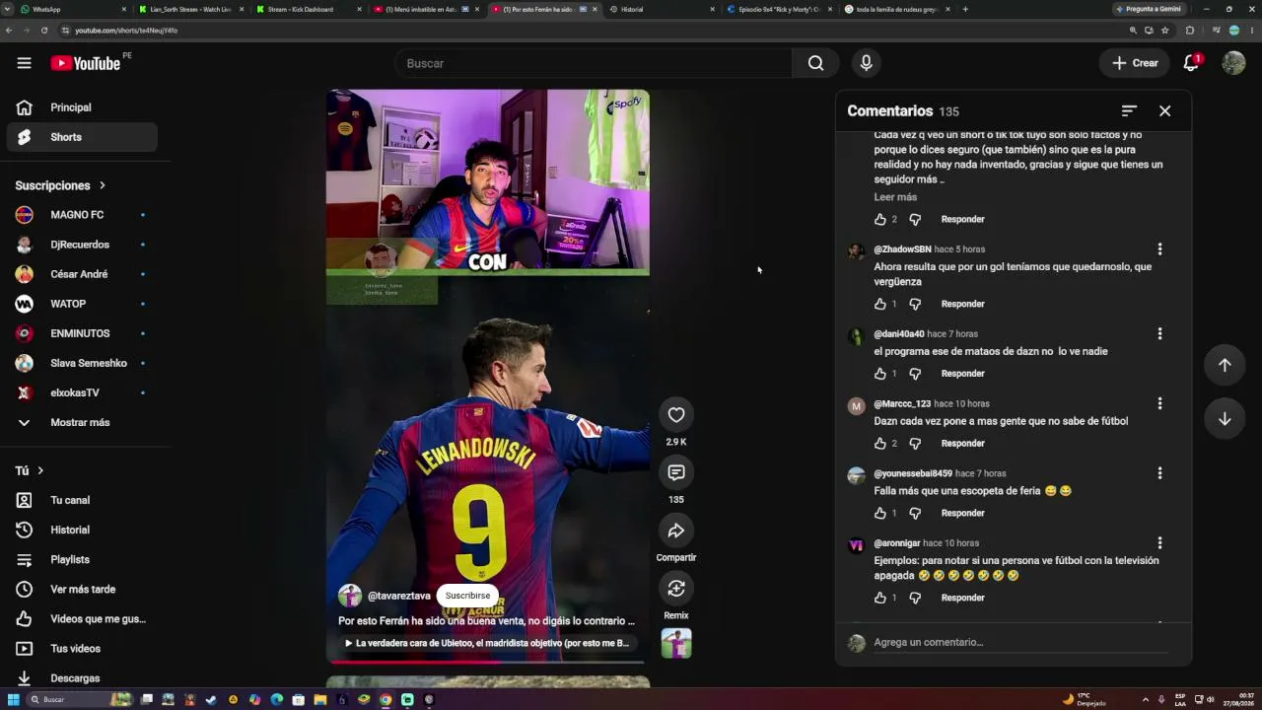
Task: Open the browser extensions puzzle icon
Action: (1189, 31)
